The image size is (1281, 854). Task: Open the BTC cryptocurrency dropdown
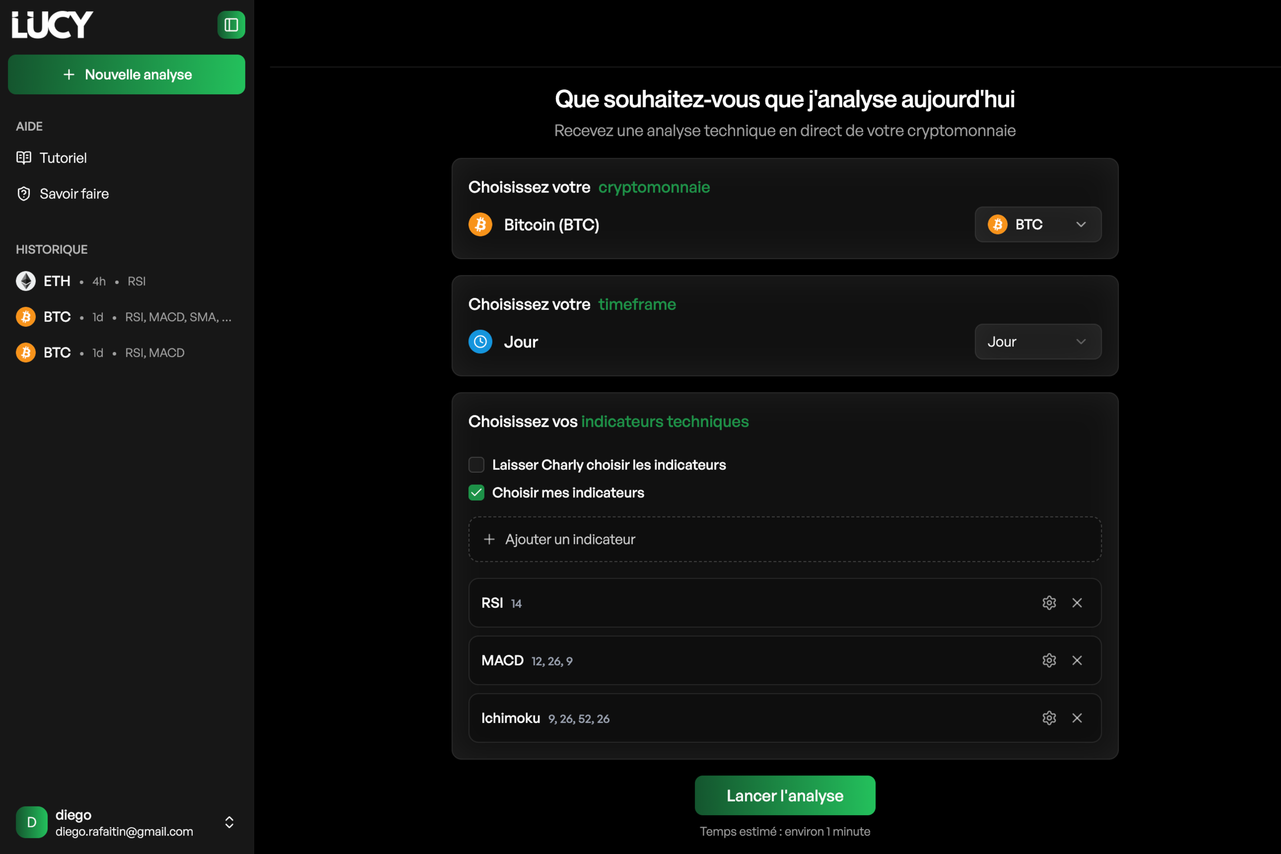tap(1037, 224)
